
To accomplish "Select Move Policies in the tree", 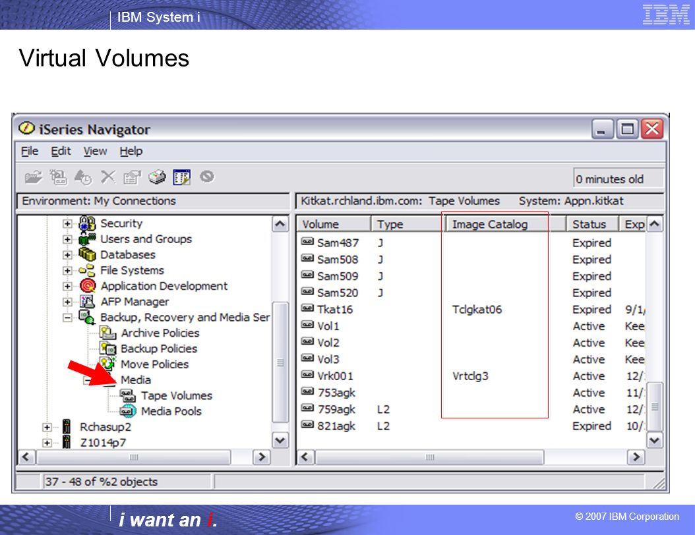I will pos(155,364).
